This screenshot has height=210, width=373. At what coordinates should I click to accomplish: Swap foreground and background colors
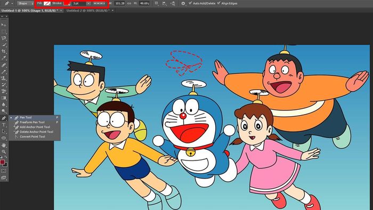(x=6, y=157)
